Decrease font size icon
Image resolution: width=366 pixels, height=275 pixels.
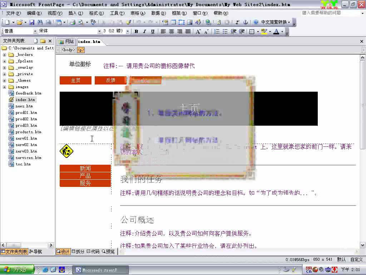(206, 32)
